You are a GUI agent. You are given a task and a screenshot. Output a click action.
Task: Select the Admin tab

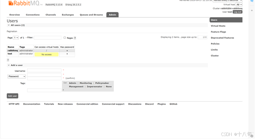(112, 15)
